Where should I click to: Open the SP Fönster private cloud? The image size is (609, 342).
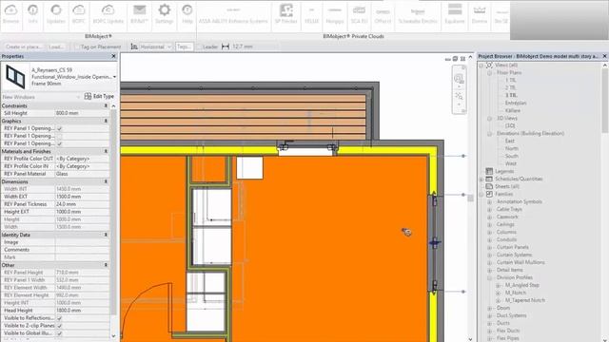coord(285,14)
